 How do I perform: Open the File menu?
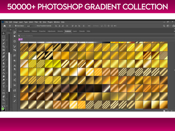point(7,22)
